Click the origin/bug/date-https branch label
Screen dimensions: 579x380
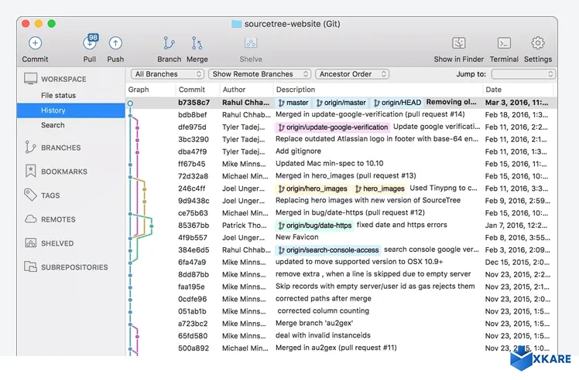[314, 226]
